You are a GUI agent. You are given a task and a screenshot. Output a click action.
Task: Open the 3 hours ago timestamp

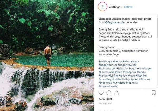pos(105,104)
